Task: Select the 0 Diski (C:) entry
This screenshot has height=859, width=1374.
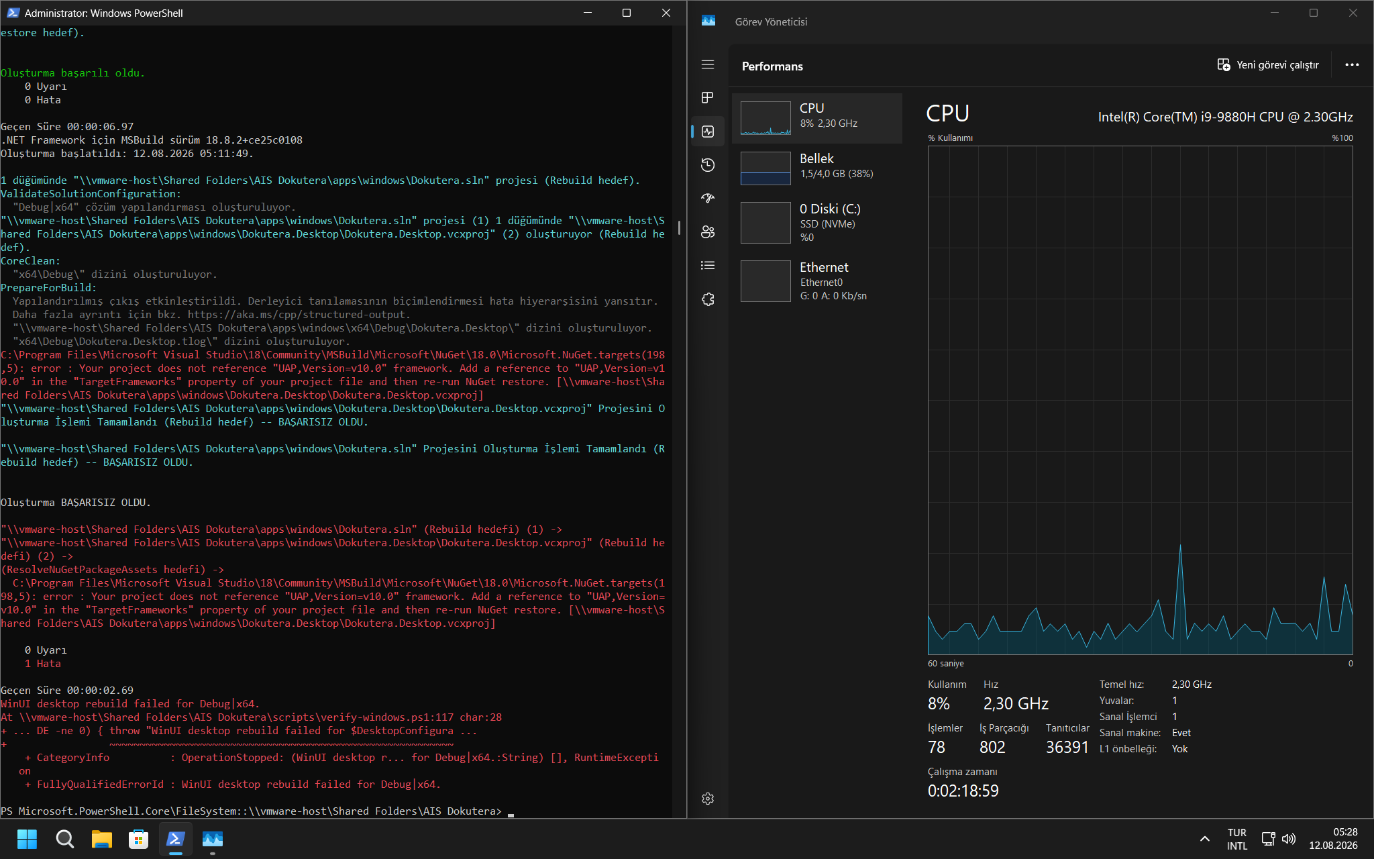Action: (x=817, y=222)
